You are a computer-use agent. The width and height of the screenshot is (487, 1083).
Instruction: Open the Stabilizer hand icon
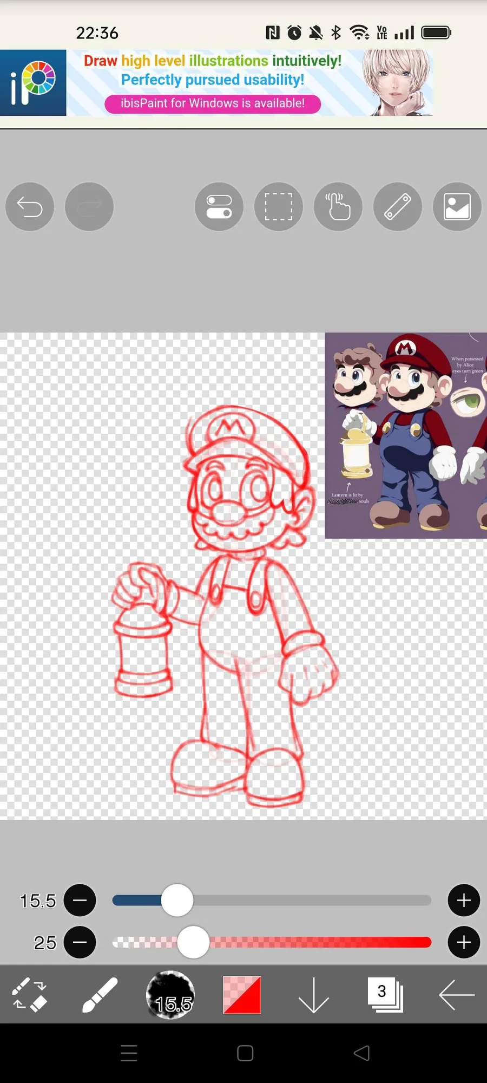338,207
